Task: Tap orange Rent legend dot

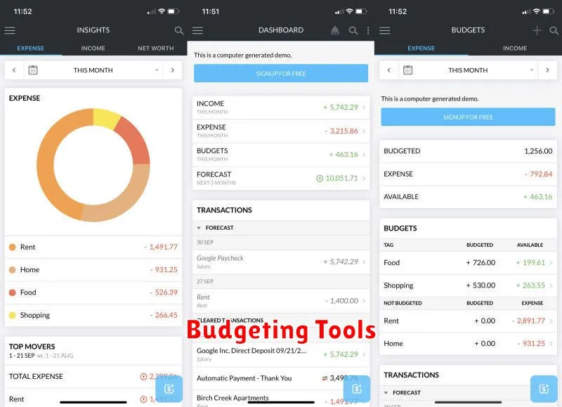Action: tap(12, 247)
